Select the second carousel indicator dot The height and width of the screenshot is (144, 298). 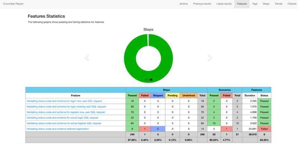148,79
